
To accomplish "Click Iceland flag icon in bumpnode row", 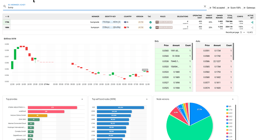I will 125,22.
